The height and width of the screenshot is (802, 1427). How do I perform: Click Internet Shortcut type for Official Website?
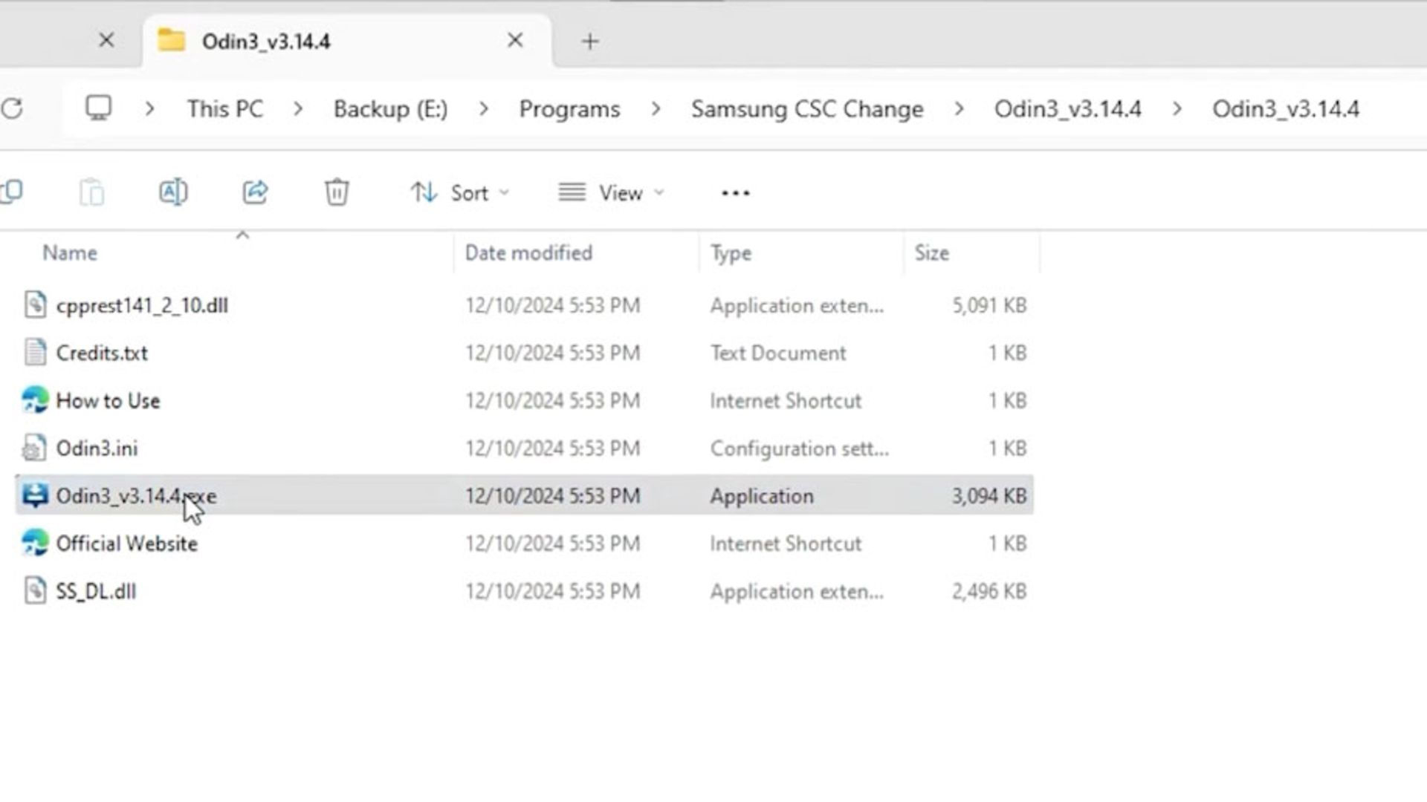[786, 543]
